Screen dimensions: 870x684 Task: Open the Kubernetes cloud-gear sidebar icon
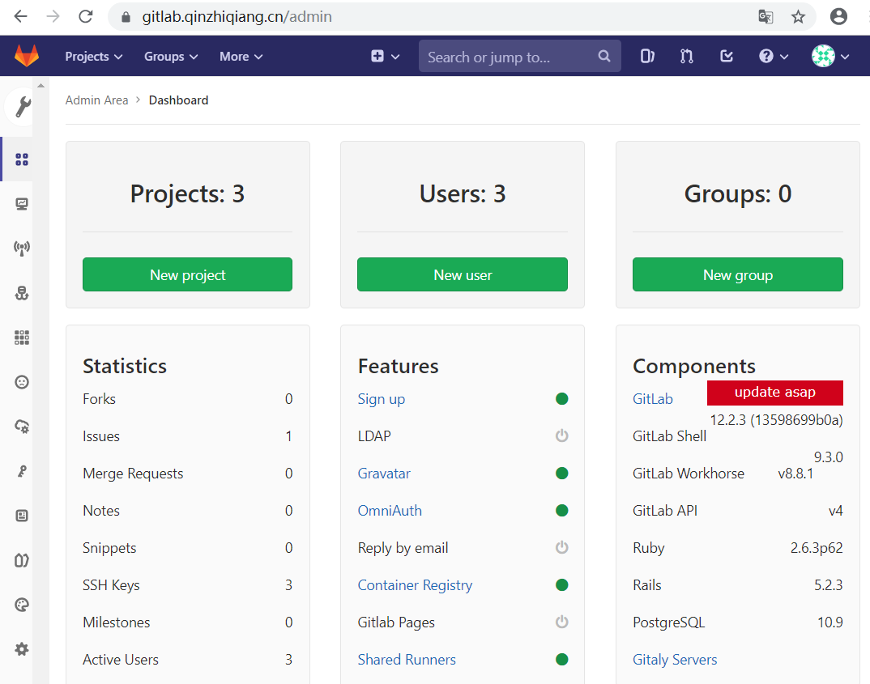pos(22,427)
